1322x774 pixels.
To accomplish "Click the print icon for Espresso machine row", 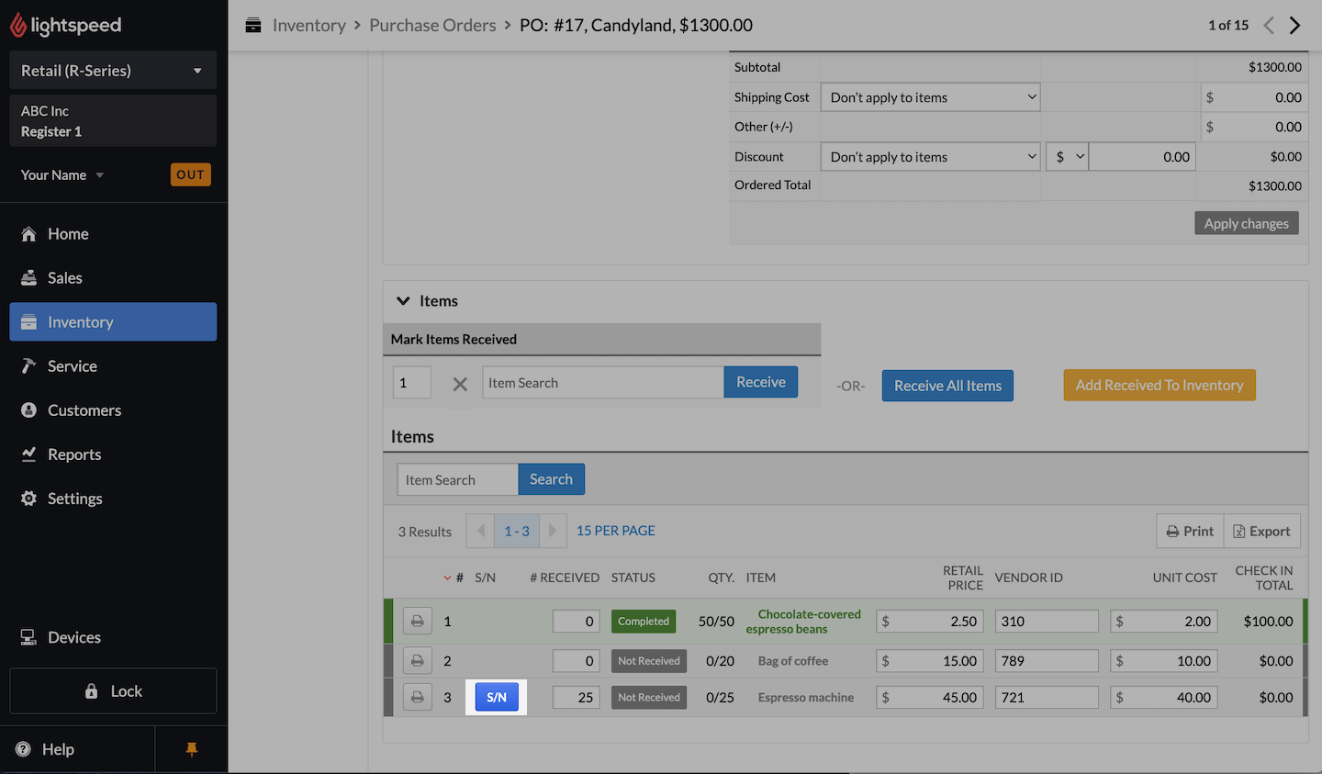I will (x=417, y=698).
